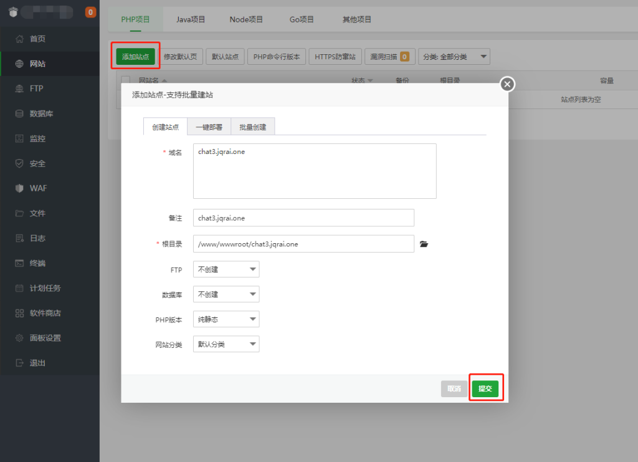Screen dimensions: 638x462
Task: Open the FTP creation dropdown
Action: (226, 269)
